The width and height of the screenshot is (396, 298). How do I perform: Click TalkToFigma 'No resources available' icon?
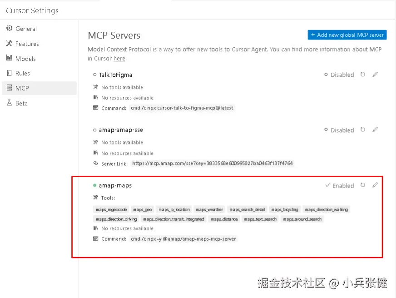click(95, 97)
